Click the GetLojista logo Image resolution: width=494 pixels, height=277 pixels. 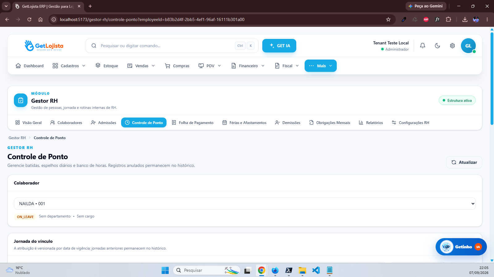pos(44,46)
